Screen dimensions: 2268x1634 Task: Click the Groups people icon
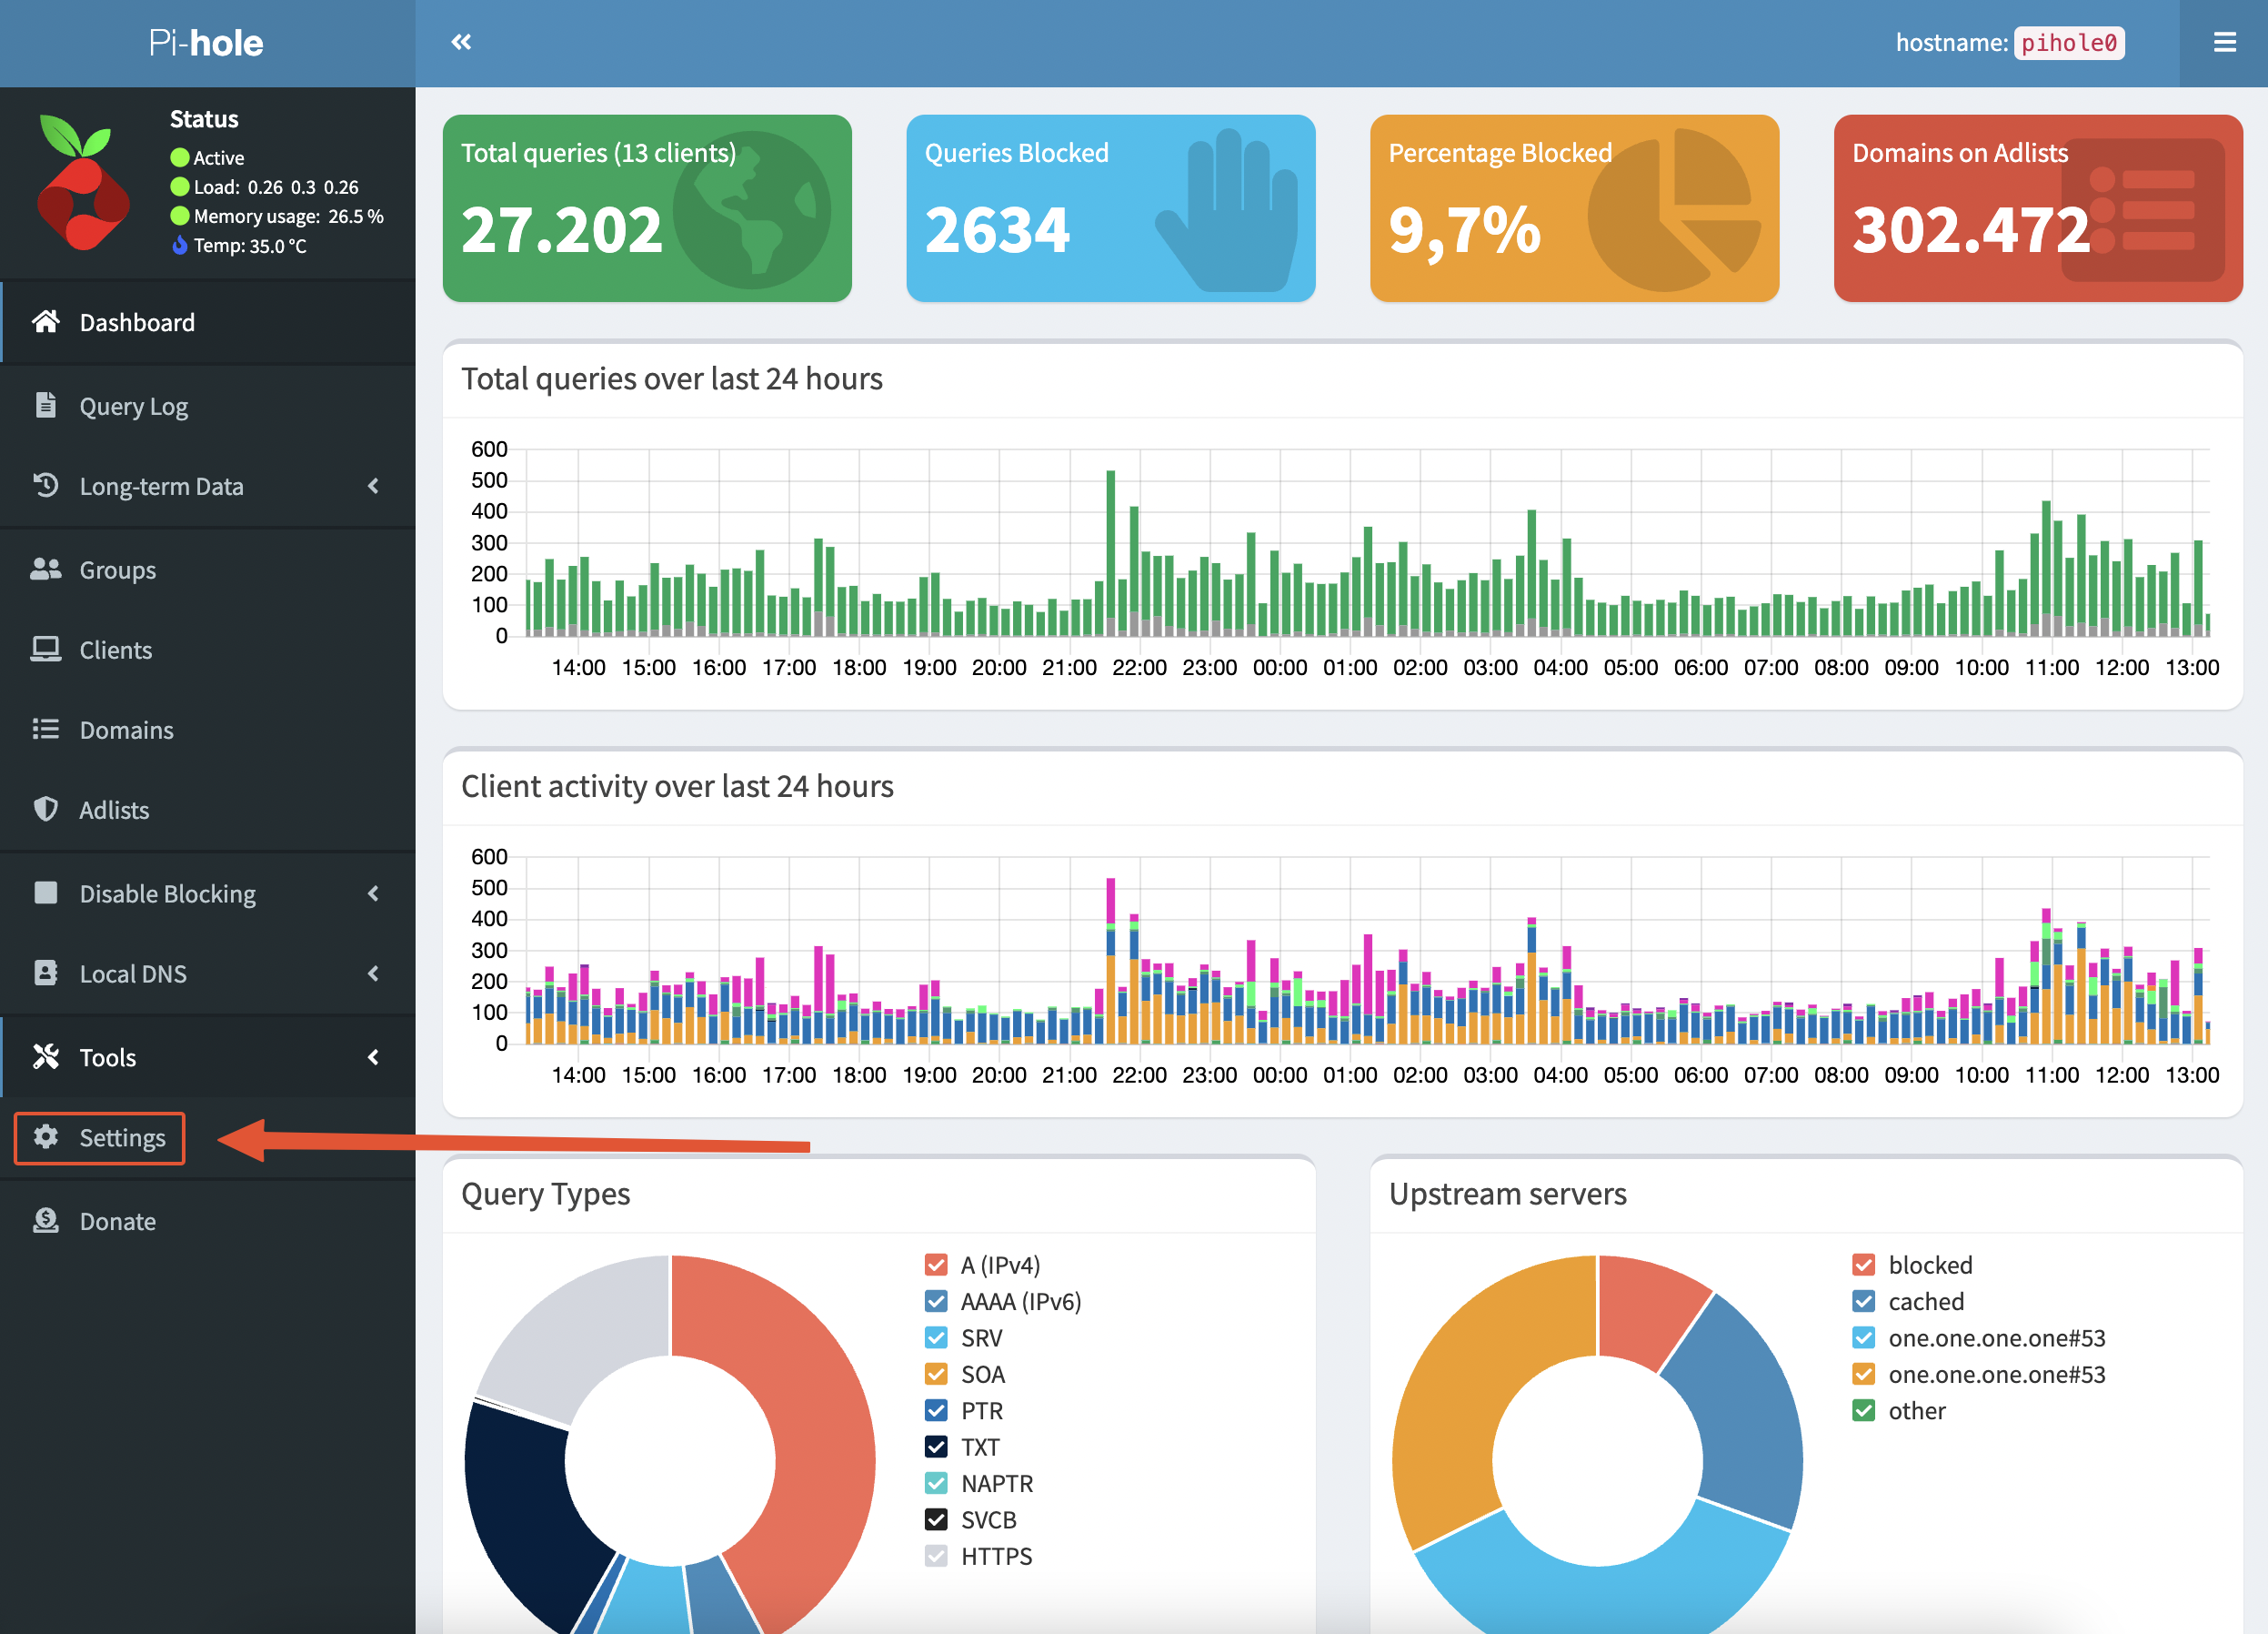pyautogui.click(x=45, y=570)
